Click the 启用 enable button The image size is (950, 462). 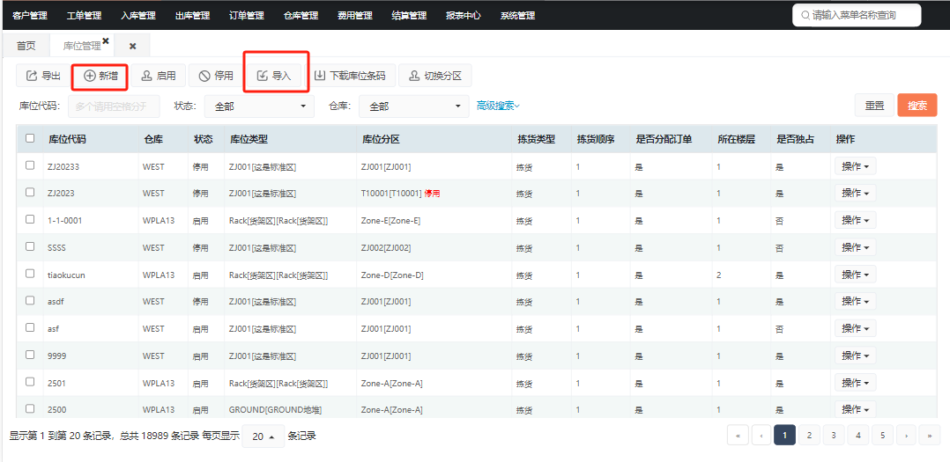pos(158,76)
